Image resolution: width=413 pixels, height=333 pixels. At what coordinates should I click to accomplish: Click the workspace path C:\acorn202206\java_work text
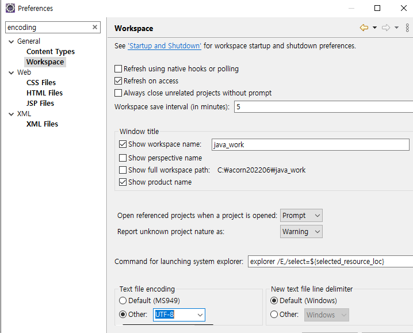click(x=261, y=170)
